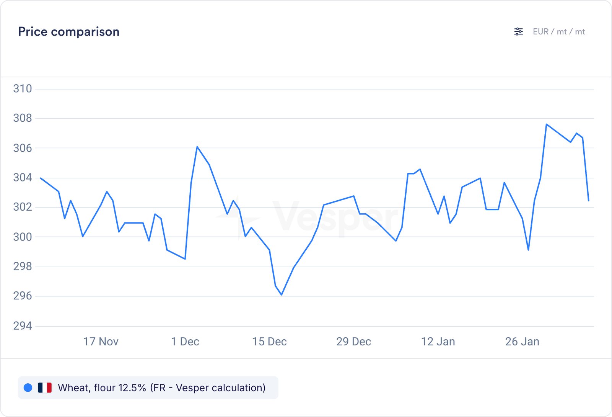The height and width of the screenshot is (417, 612).
Task: Click the lowest price point in mid-December
Action: 282,294
